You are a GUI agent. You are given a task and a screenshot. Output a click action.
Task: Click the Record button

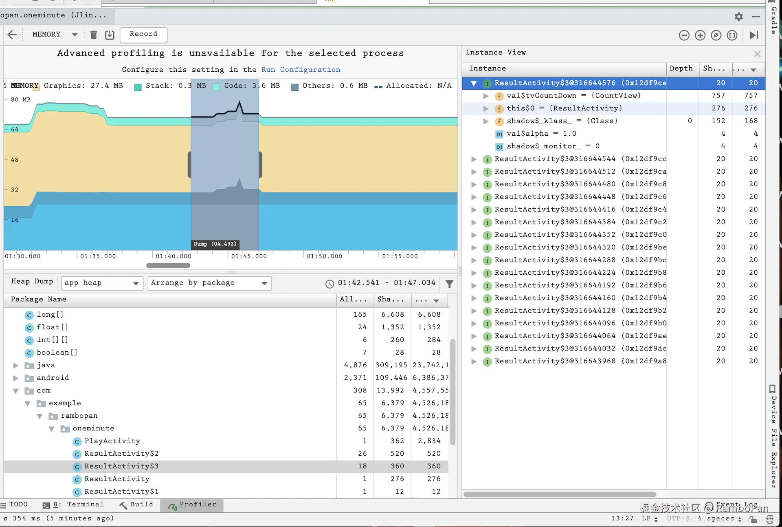point(143,34)
